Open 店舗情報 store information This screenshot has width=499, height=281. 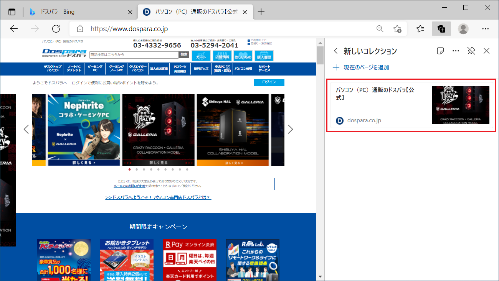[222, 56]
